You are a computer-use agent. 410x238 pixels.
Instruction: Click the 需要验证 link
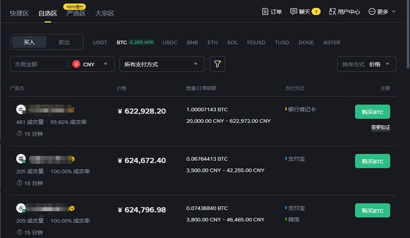(x=381, y=128)
